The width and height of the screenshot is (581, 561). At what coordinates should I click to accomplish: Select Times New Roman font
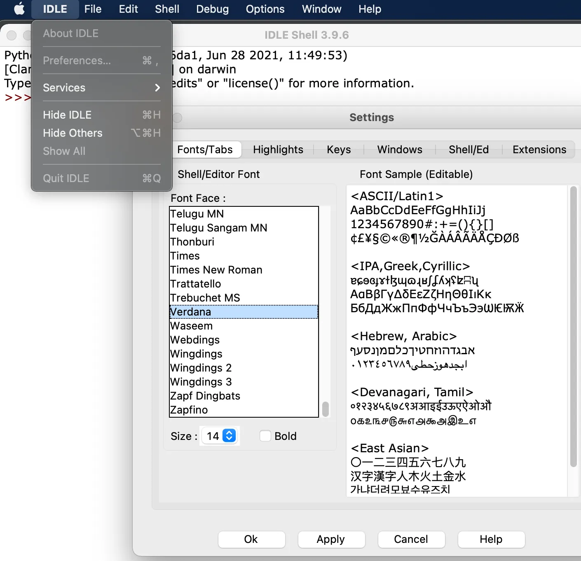(x=244, y=270)
